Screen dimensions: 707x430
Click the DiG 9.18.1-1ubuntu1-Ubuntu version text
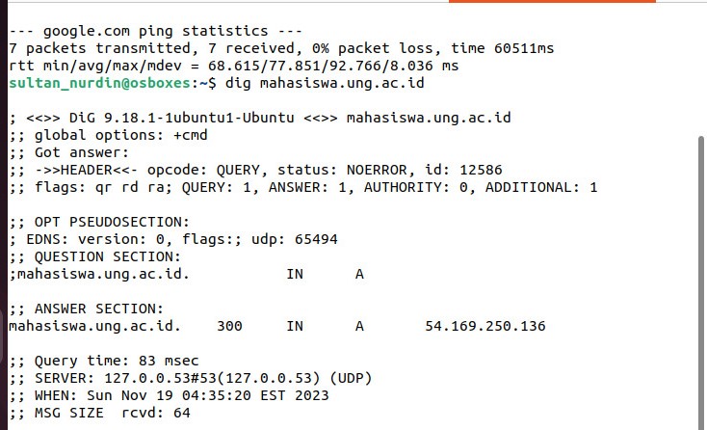click(x=181, y=118)
